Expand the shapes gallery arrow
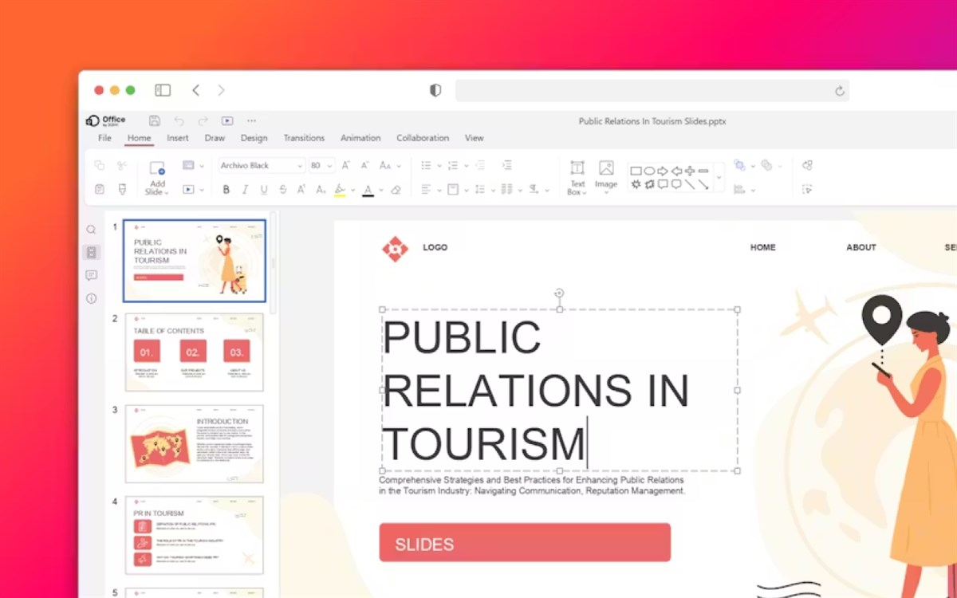 click(719, 177)
